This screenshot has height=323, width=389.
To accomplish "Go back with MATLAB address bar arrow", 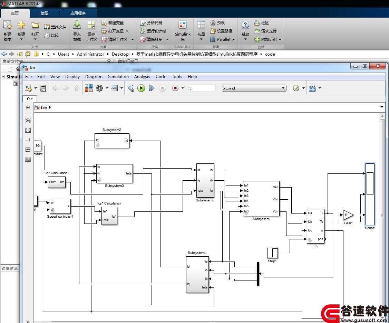I will [4, 54].
